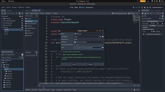Open new inspector resource icon
Viewport: 165px width, 92px height.
click(143, 14)
